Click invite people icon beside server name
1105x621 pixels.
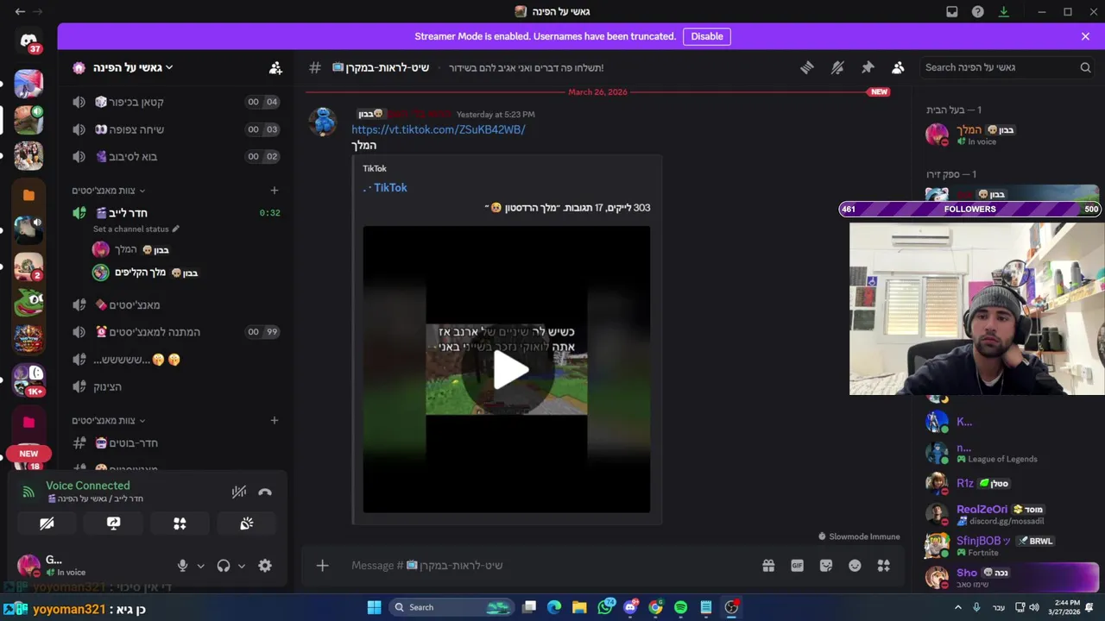(x=275, y=67)
